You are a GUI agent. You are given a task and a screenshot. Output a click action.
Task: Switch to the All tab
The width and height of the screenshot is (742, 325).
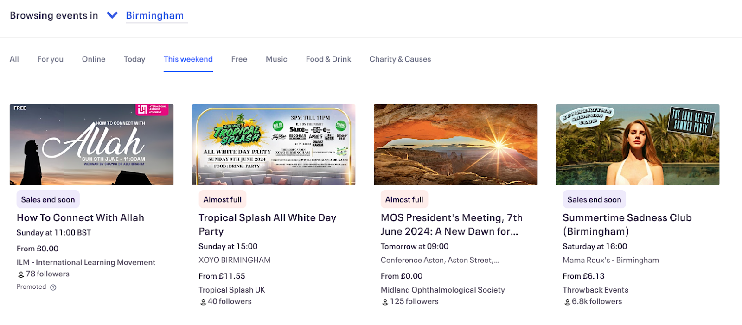pos(14,59)
